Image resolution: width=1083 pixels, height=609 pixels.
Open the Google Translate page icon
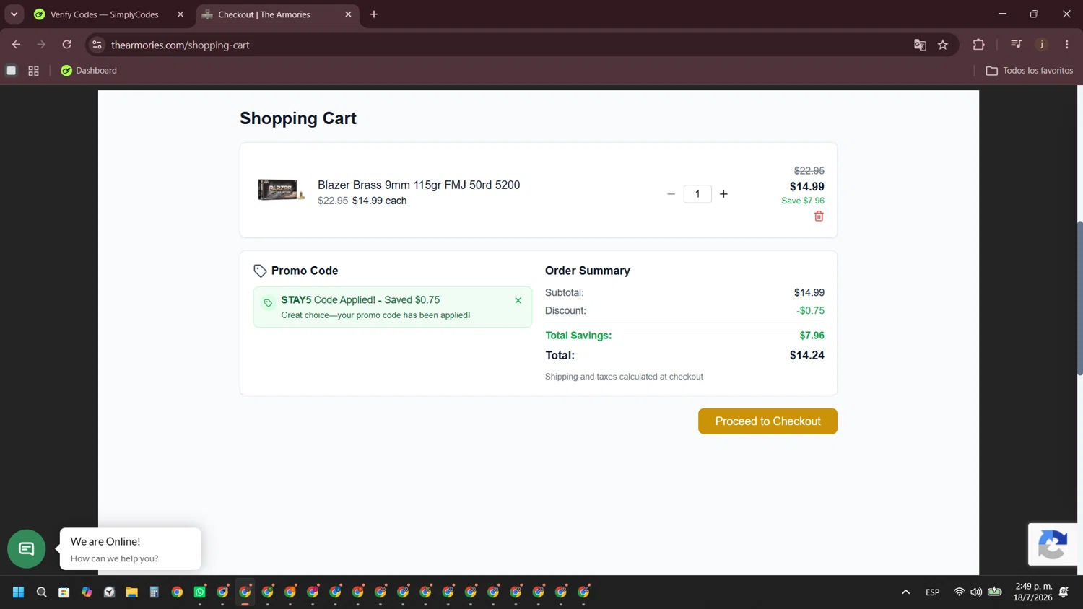920,45
